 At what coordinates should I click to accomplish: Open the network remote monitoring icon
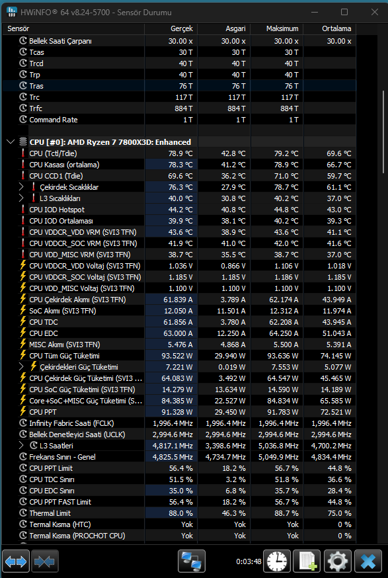click(192, 561)
